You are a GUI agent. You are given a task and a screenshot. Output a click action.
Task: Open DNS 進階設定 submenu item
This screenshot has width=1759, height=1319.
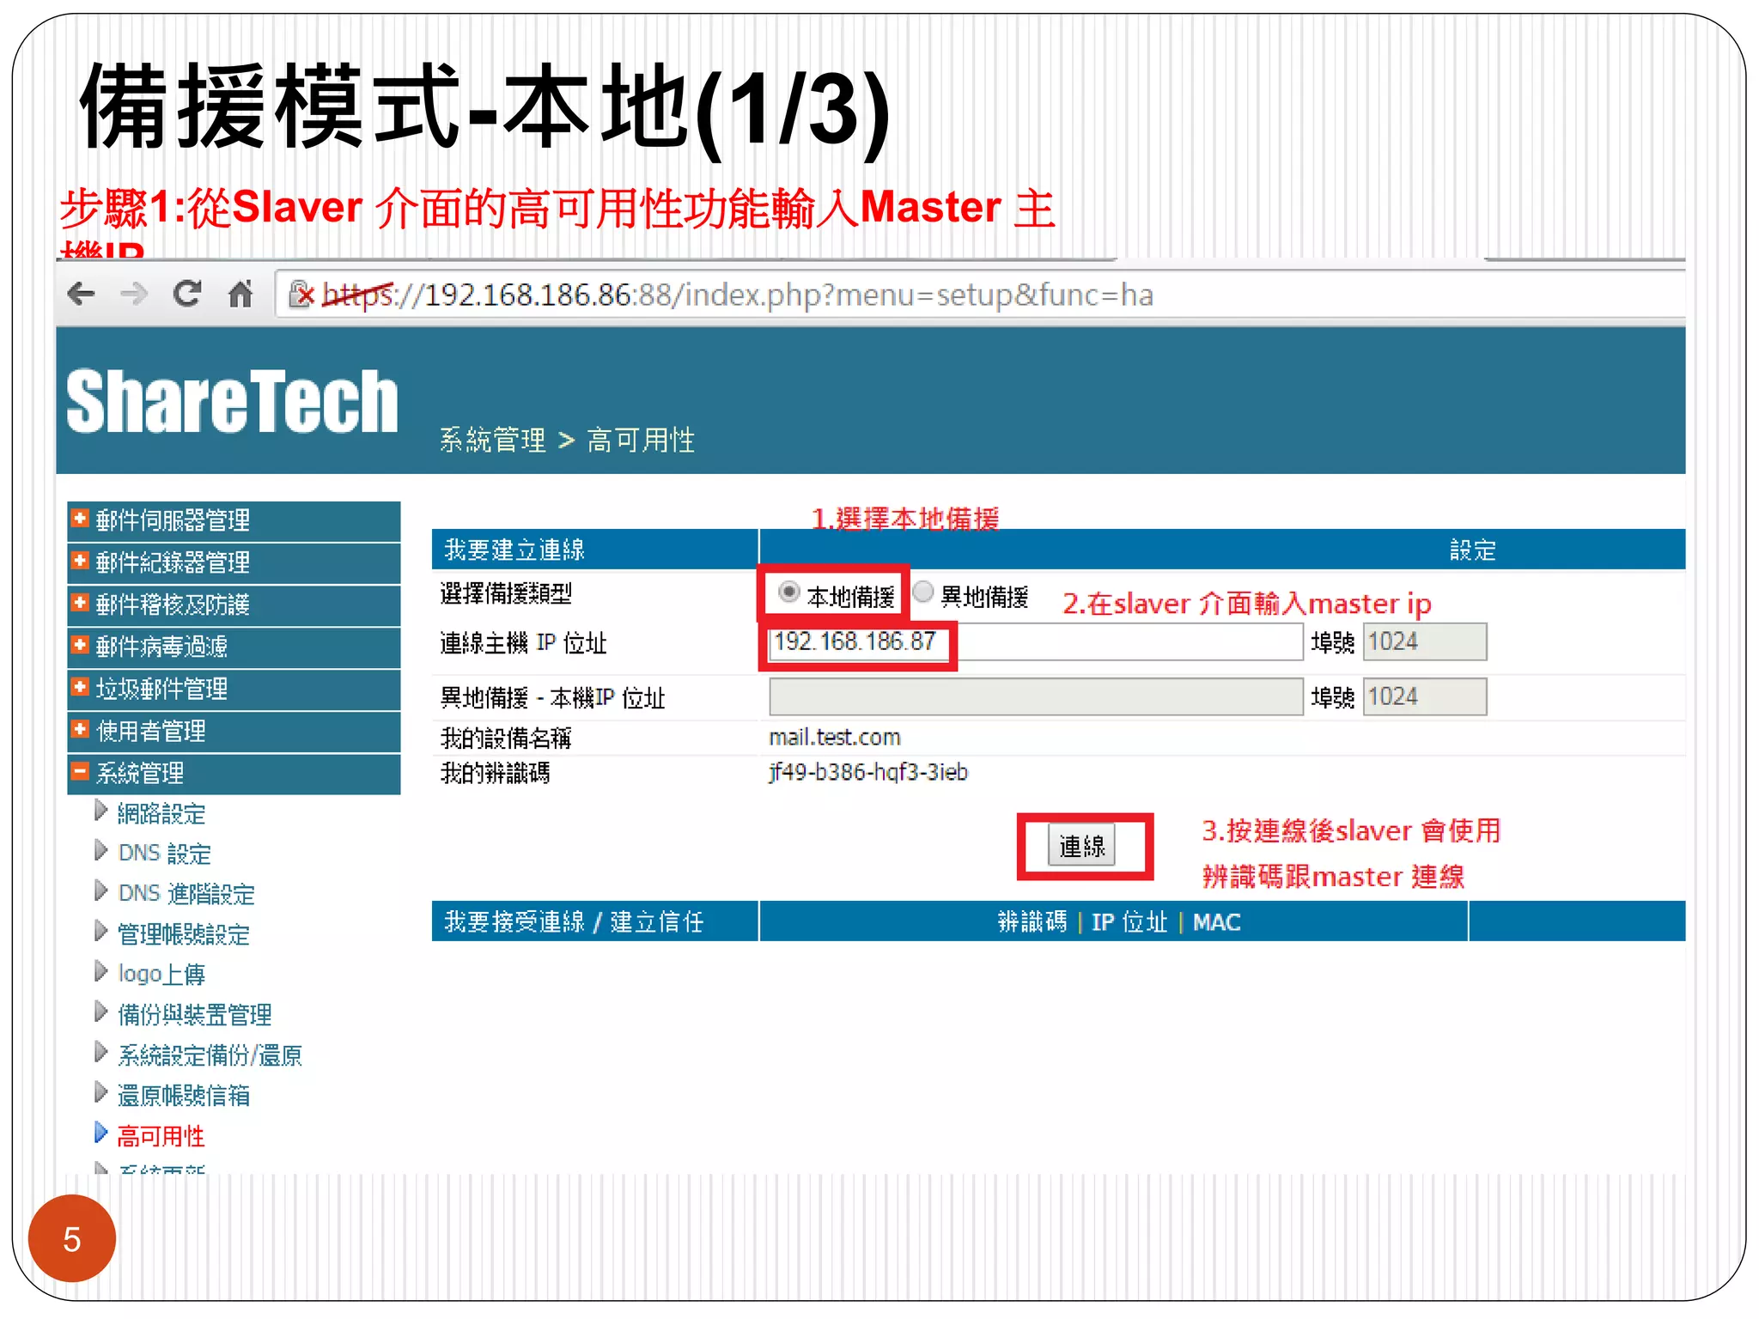[186, 894]
